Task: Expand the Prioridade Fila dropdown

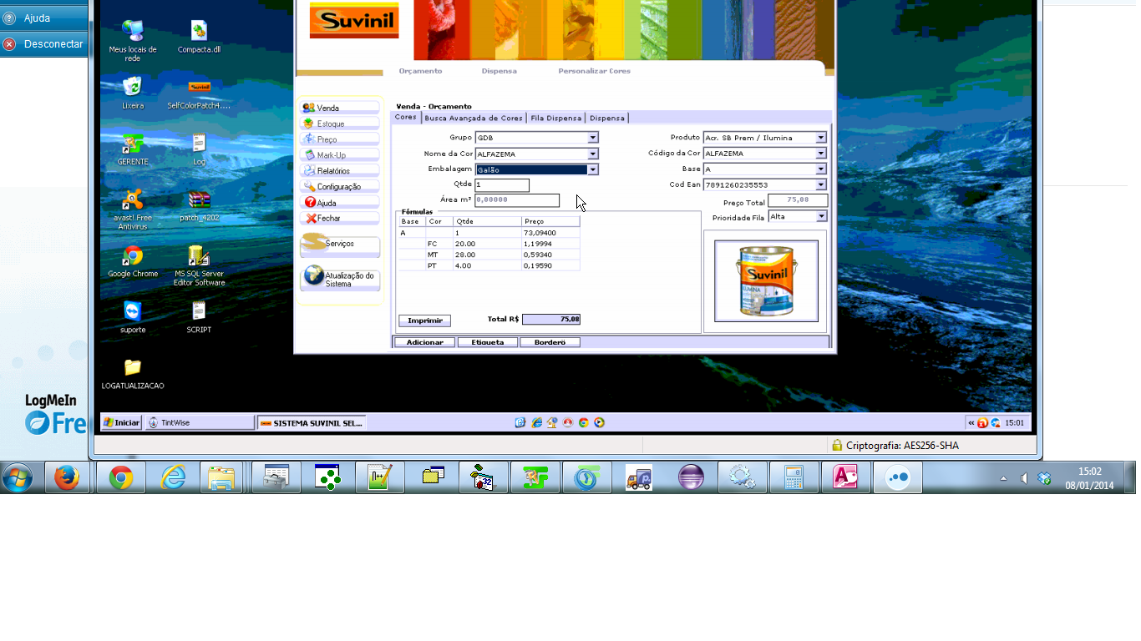Action: click(x=821, y=217)
